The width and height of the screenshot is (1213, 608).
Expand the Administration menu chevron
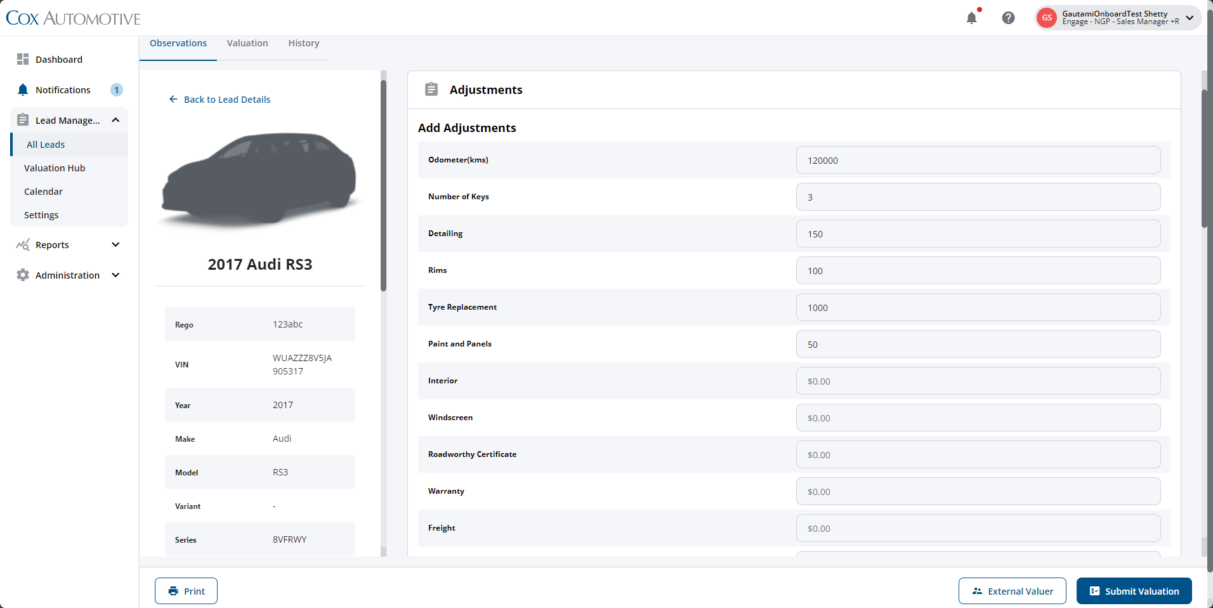click(x=115, y=275)
